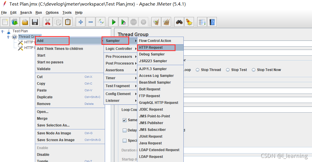Expand the Pre Processors submenu
Screen dimensions: 312x162
pos(120,57)
